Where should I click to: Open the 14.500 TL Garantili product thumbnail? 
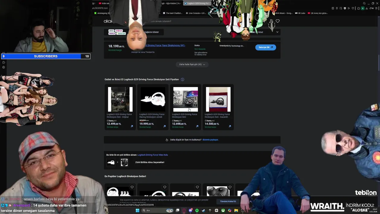coord(218,99)
